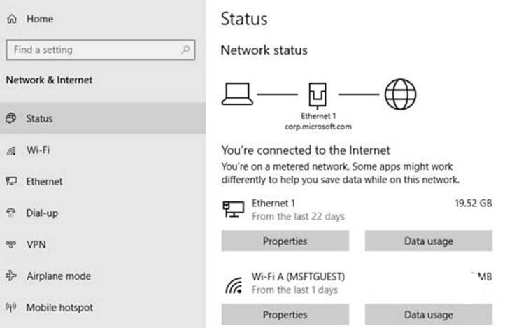Click the Ethernet monitor icon in sidebar
Image resolution: width=505 pixels, height=328 pixels.
pos(11,182)
